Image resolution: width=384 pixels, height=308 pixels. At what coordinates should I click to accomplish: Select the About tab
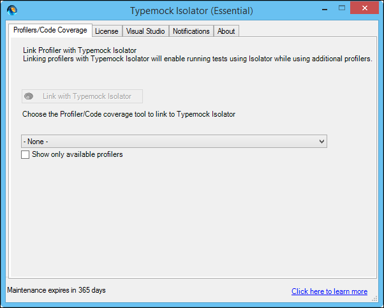tap(226, 31)
